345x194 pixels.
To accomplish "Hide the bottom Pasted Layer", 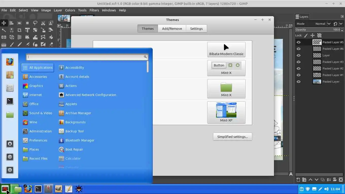I will tap(299, 82).
